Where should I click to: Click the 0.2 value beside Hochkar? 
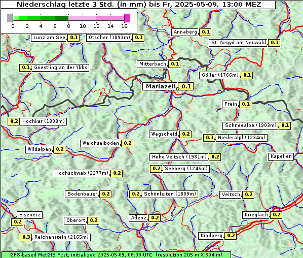click(14, 122)
